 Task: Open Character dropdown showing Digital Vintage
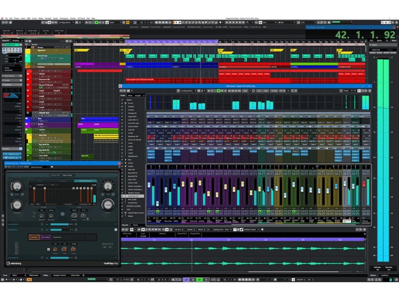pyautogui.click(x=69, y=175)
